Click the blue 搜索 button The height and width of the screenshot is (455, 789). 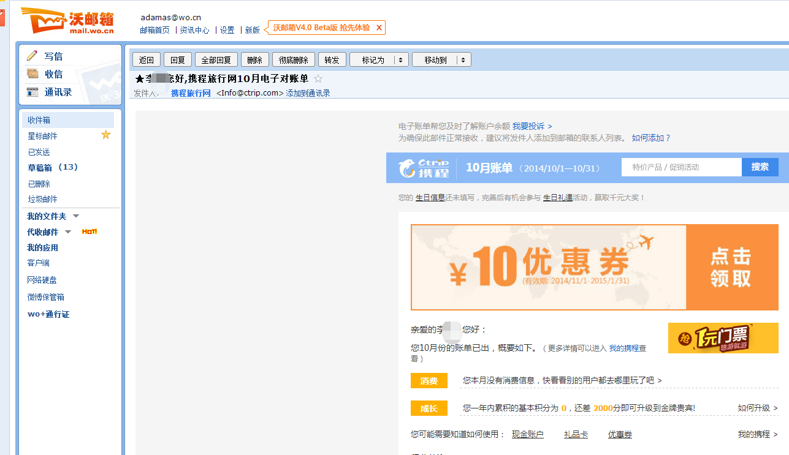(760, 167)
